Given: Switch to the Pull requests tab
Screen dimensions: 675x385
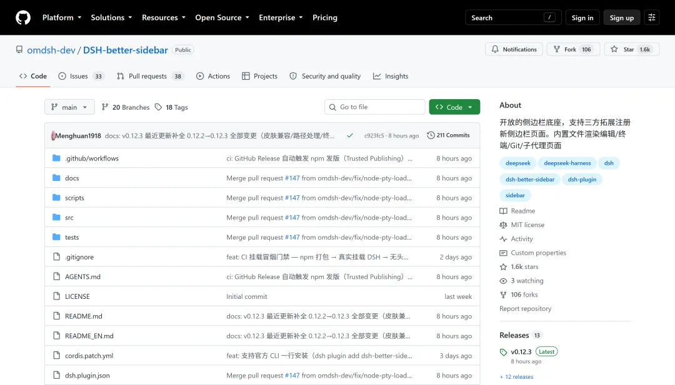Looking at the screenshot, I should [149, 76].
